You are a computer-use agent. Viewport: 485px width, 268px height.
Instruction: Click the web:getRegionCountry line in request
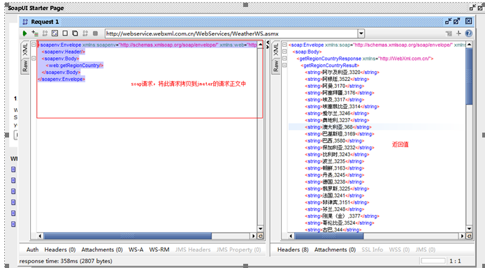75,66
